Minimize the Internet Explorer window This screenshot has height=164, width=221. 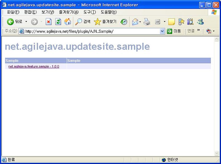click(202, 5)
